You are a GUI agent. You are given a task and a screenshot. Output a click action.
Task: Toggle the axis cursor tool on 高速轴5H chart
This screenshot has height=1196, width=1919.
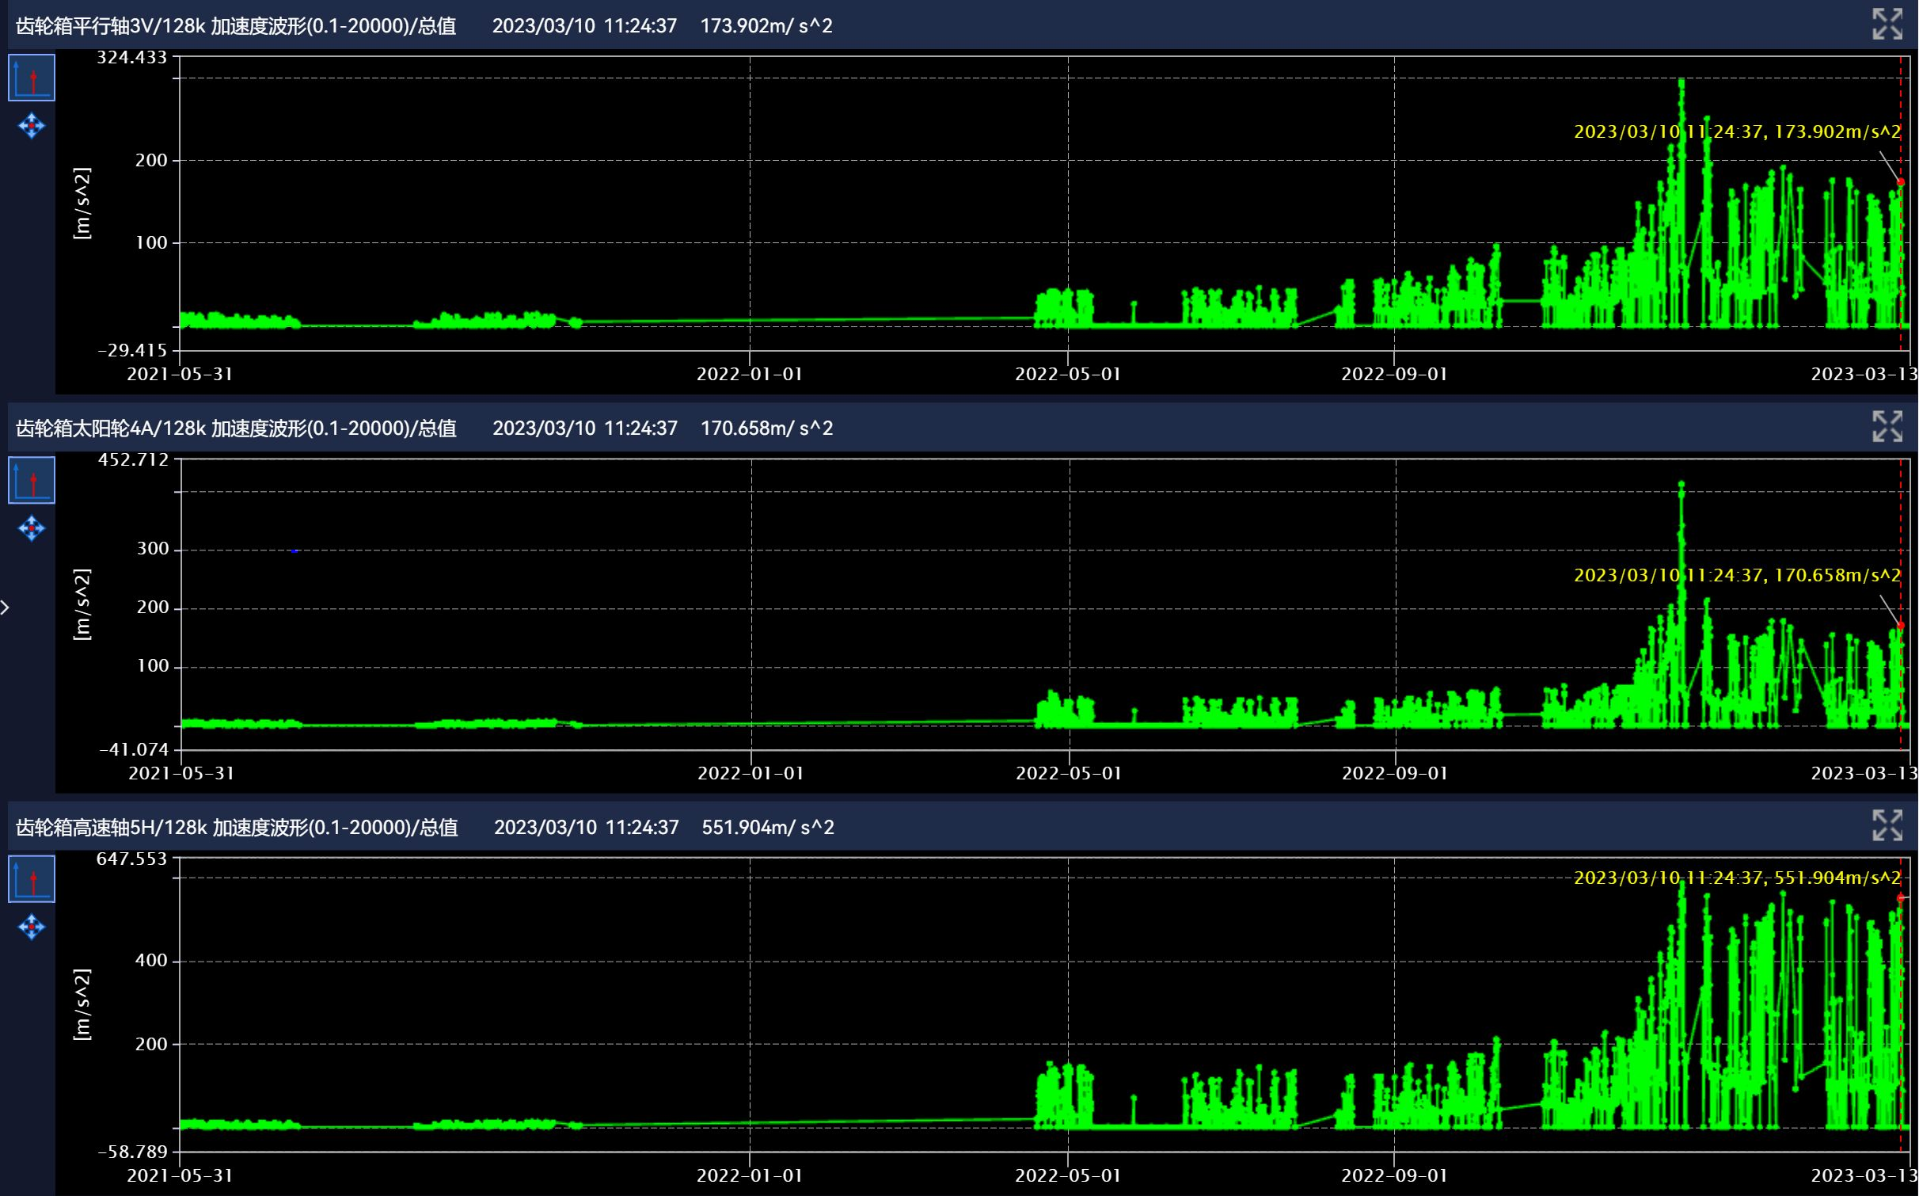[32, 879]
